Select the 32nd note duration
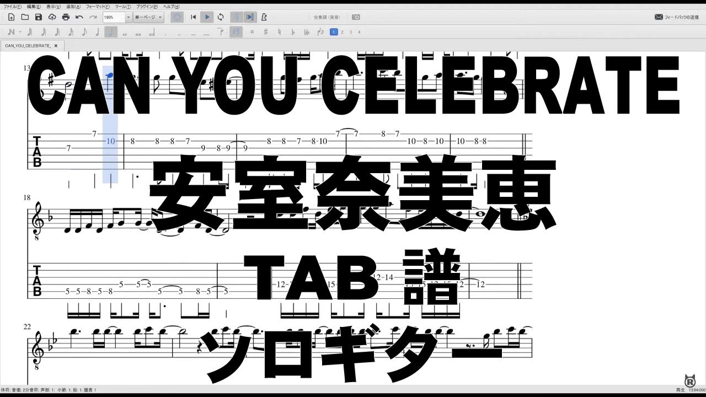The height and width of the screenshot is (397, 706). coord(57,32)
